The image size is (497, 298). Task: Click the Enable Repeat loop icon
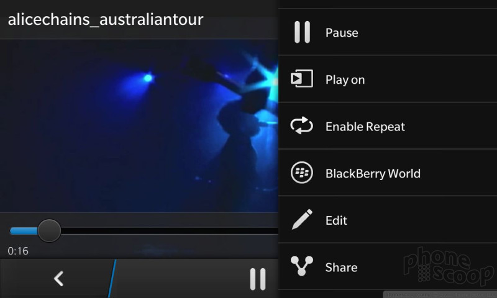pos(302,125)
